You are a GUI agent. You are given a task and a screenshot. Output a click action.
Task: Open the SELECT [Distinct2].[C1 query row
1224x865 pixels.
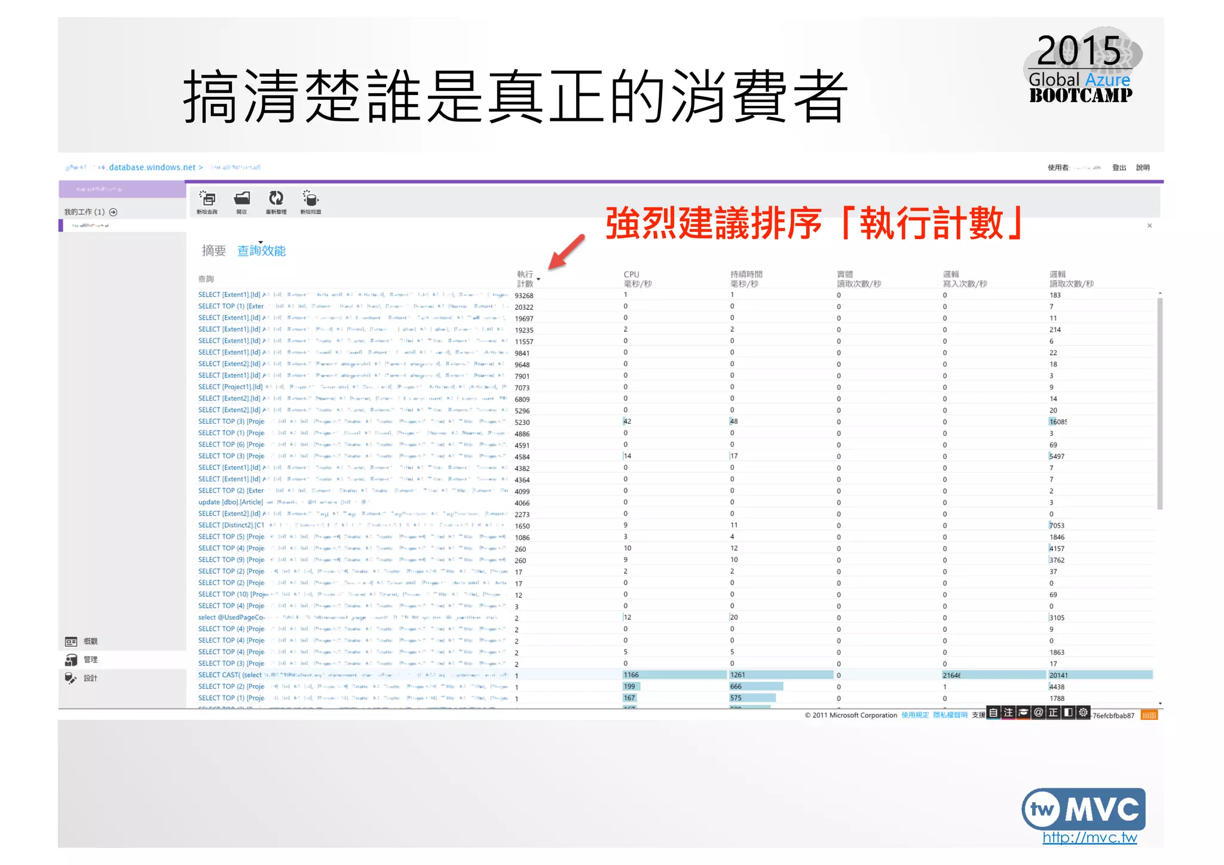tap(675, 525)
